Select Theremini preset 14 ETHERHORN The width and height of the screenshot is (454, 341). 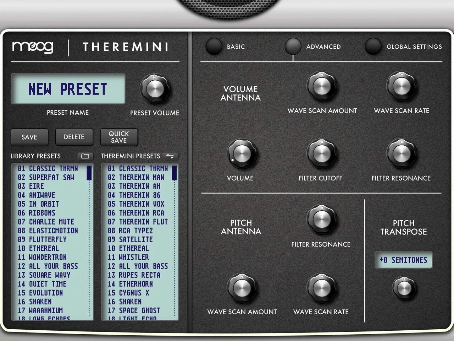tap(130, 284)
